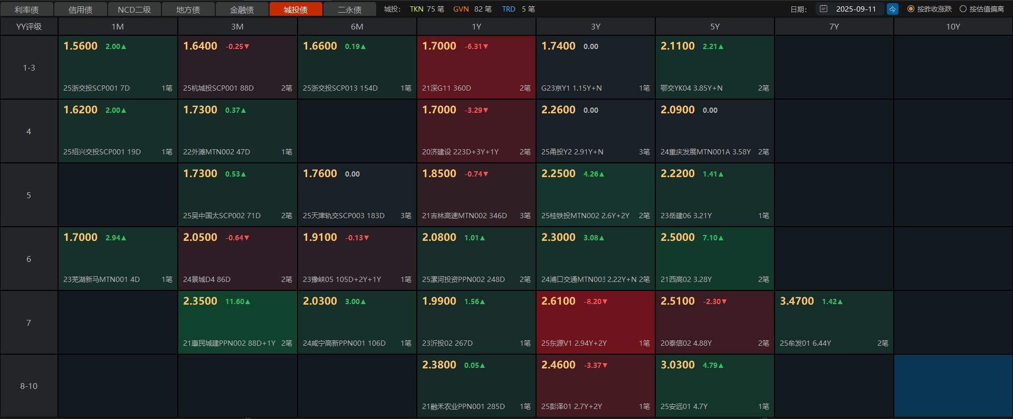Click the 7Y column header
This screenshot has width=1013, height=419.
(x=834, y=26)
